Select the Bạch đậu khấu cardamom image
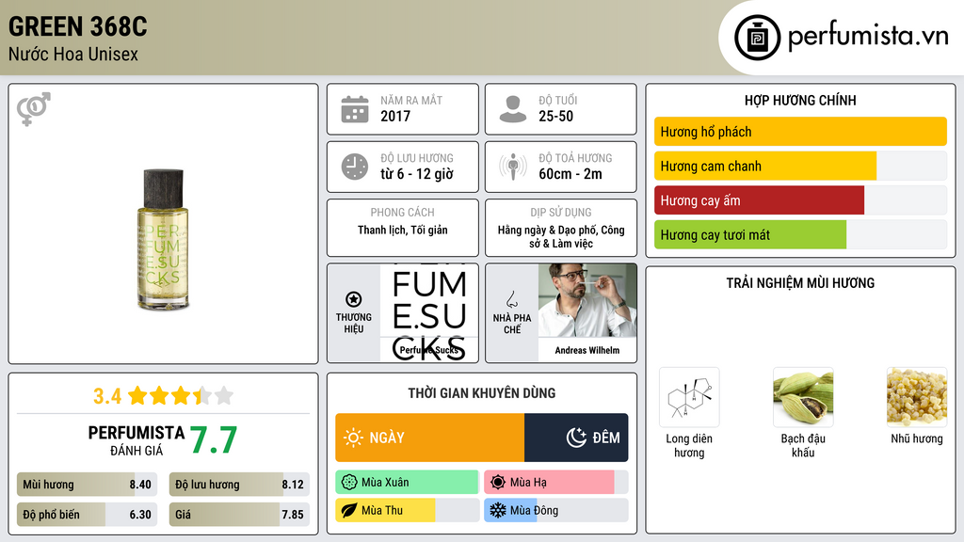 [803, 398]
